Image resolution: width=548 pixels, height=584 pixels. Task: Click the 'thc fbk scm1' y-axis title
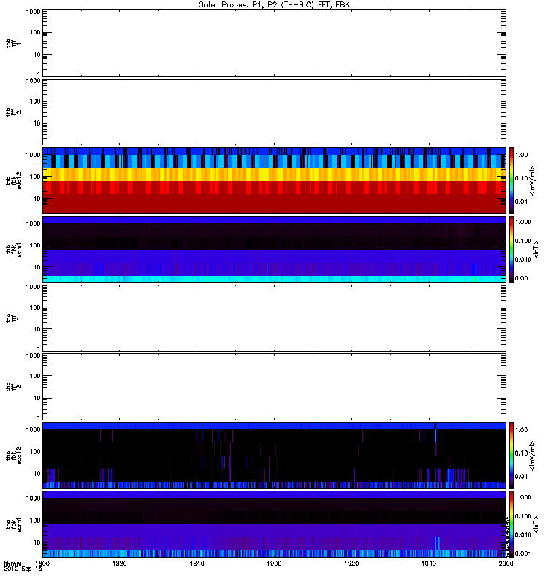pos(14,524)
